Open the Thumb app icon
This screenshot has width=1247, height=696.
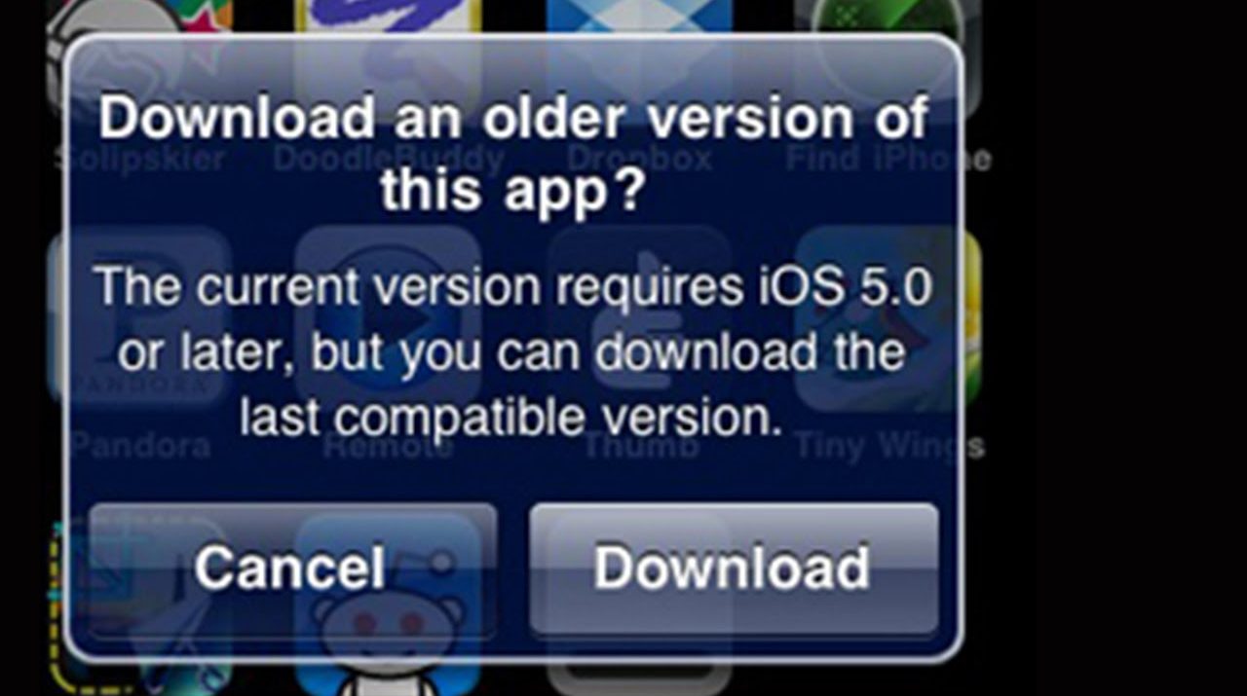(x=639, y=318)
